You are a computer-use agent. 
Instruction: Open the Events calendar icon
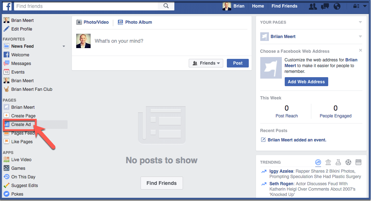pos(6,72)
